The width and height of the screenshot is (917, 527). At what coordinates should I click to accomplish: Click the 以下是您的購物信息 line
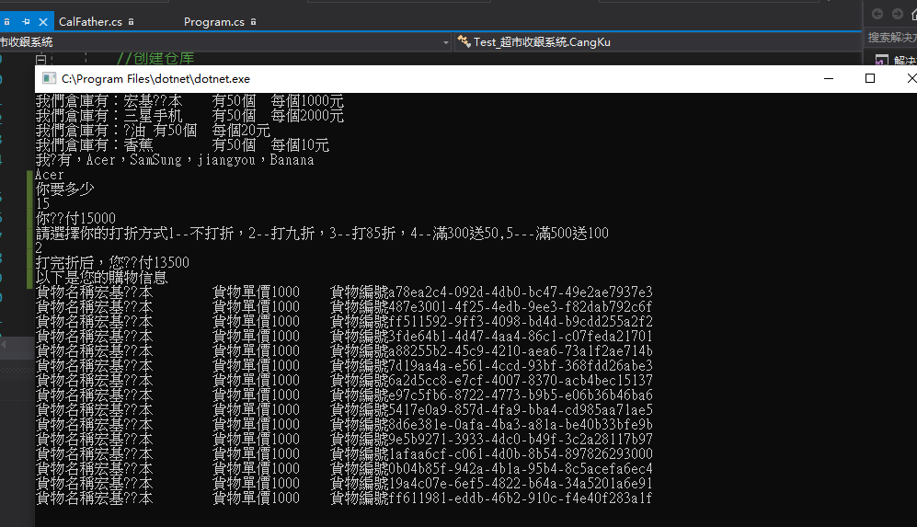102,277
